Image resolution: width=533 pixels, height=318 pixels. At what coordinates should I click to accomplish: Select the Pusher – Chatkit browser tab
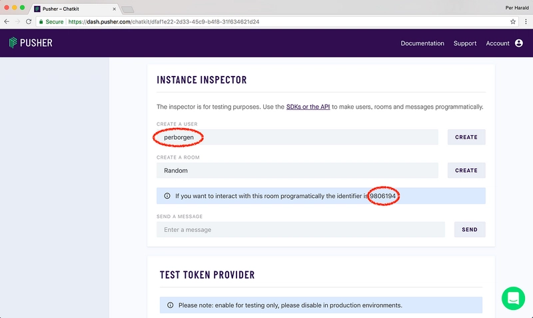pyautogui.click(x=73, y=9)
